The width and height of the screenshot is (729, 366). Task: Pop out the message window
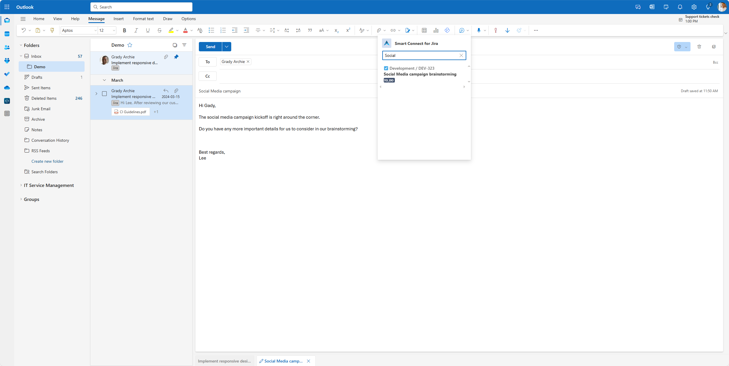(x=714, y=47)
